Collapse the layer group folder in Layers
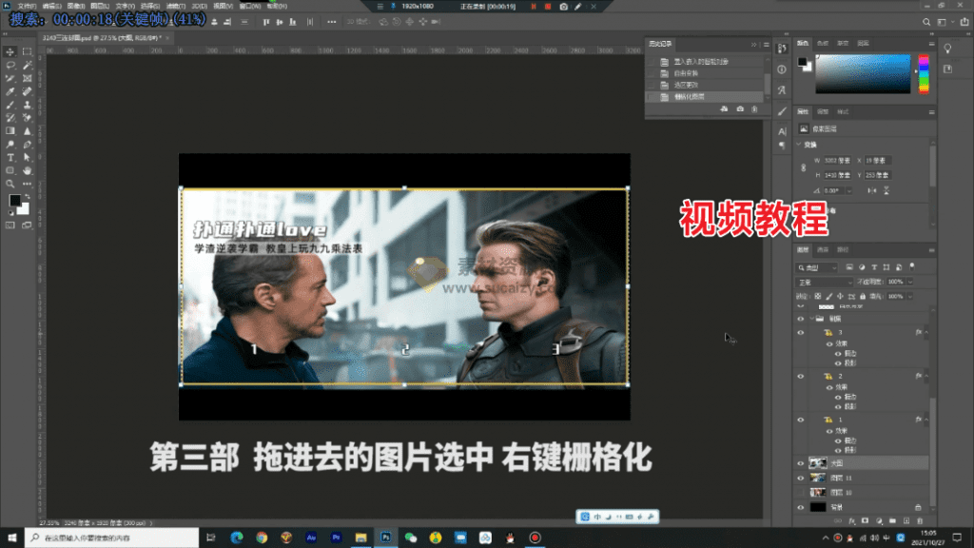The width and height of the screenshot is (974, 548). [810, 320]
